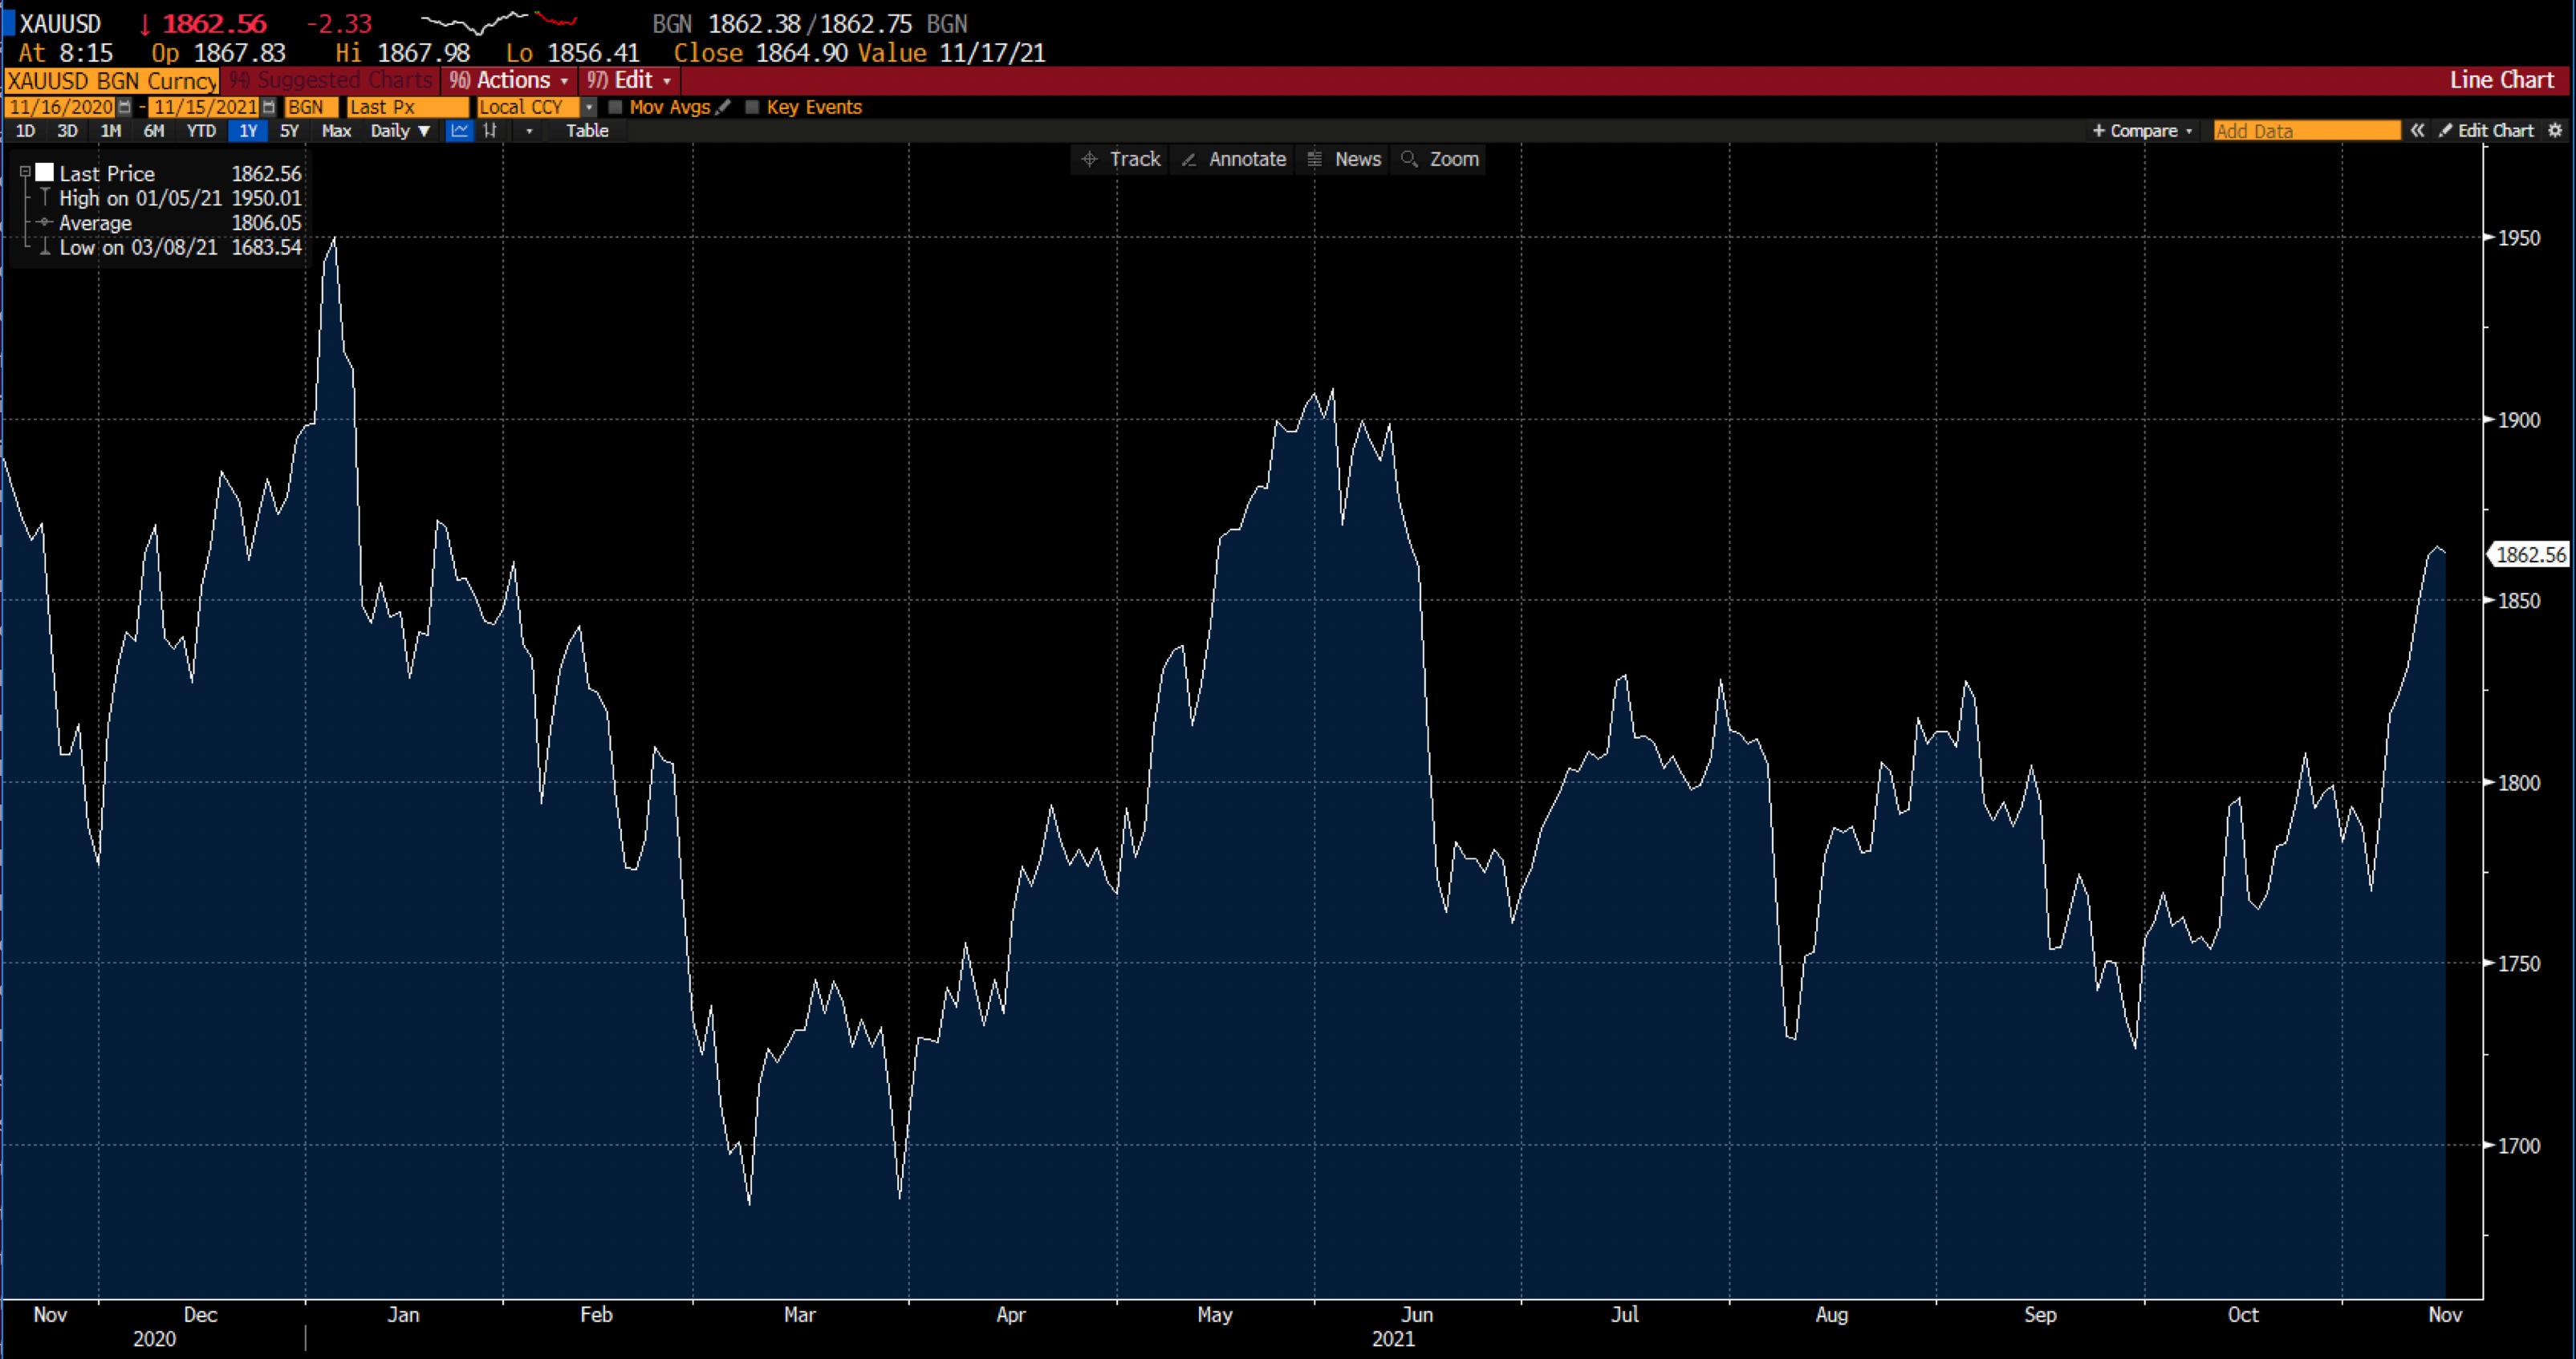Viewport: 2576px width, 1359px height.
Task: Select the YTD time range tab
Action: 201,131
